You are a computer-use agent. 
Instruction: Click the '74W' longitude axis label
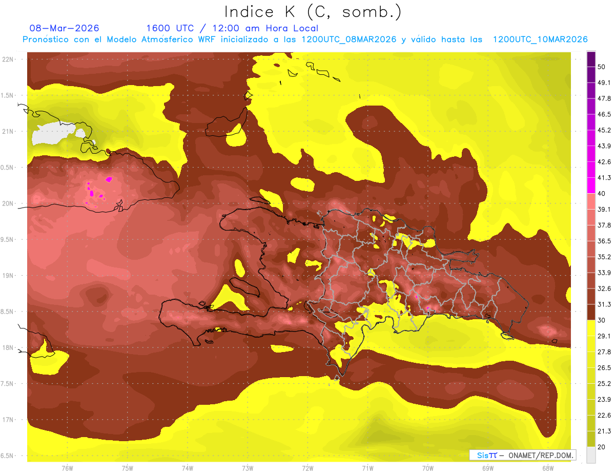click(188, 468)
